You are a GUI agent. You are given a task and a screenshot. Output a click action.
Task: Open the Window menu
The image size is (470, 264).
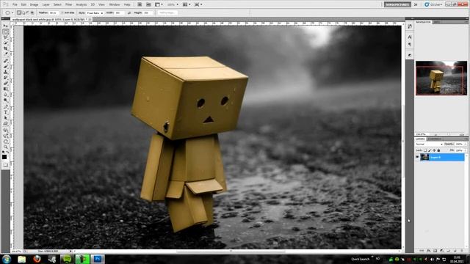point(115,4)
